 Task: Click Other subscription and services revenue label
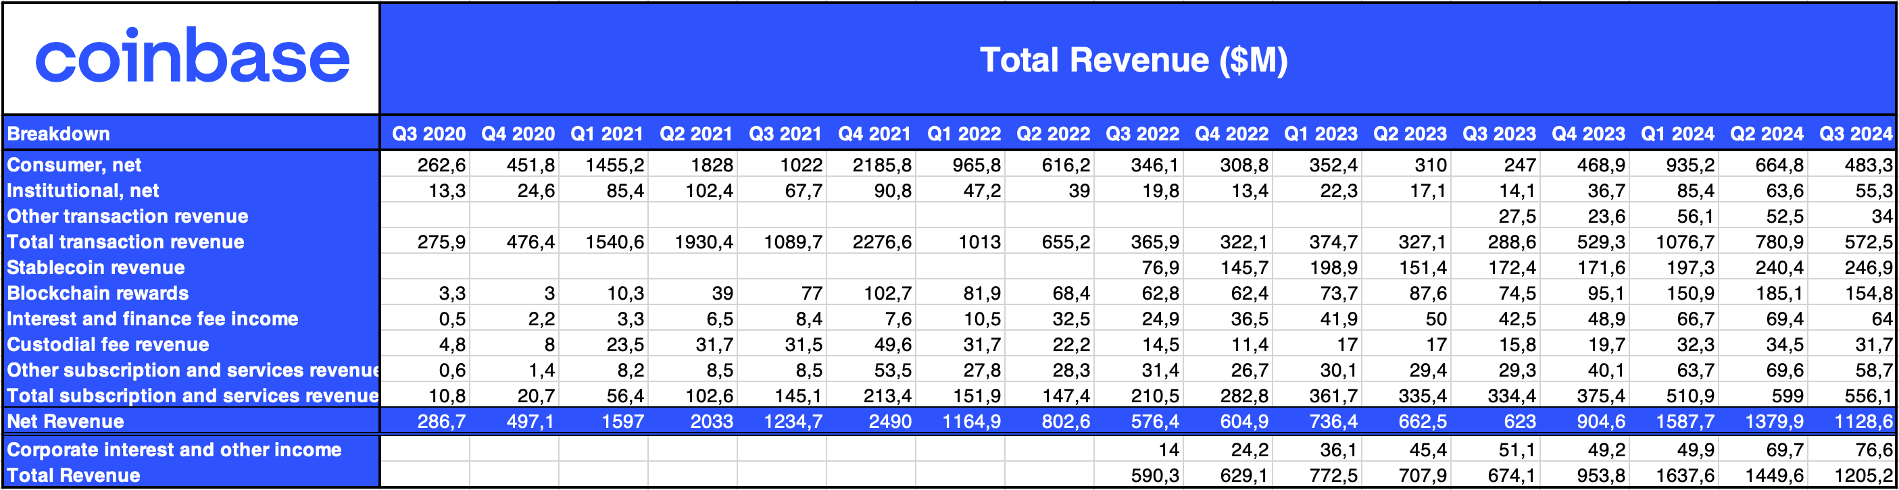click(x=193, y=370)
